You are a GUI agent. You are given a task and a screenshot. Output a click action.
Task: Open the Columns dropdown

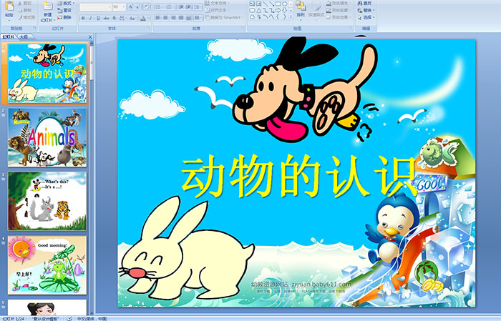198,18
